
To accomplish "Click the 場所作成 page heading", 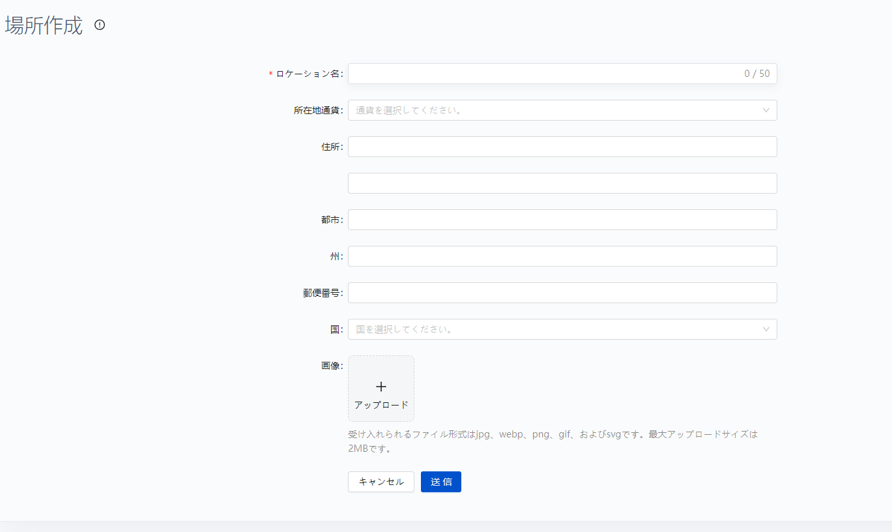I will 43,25.
